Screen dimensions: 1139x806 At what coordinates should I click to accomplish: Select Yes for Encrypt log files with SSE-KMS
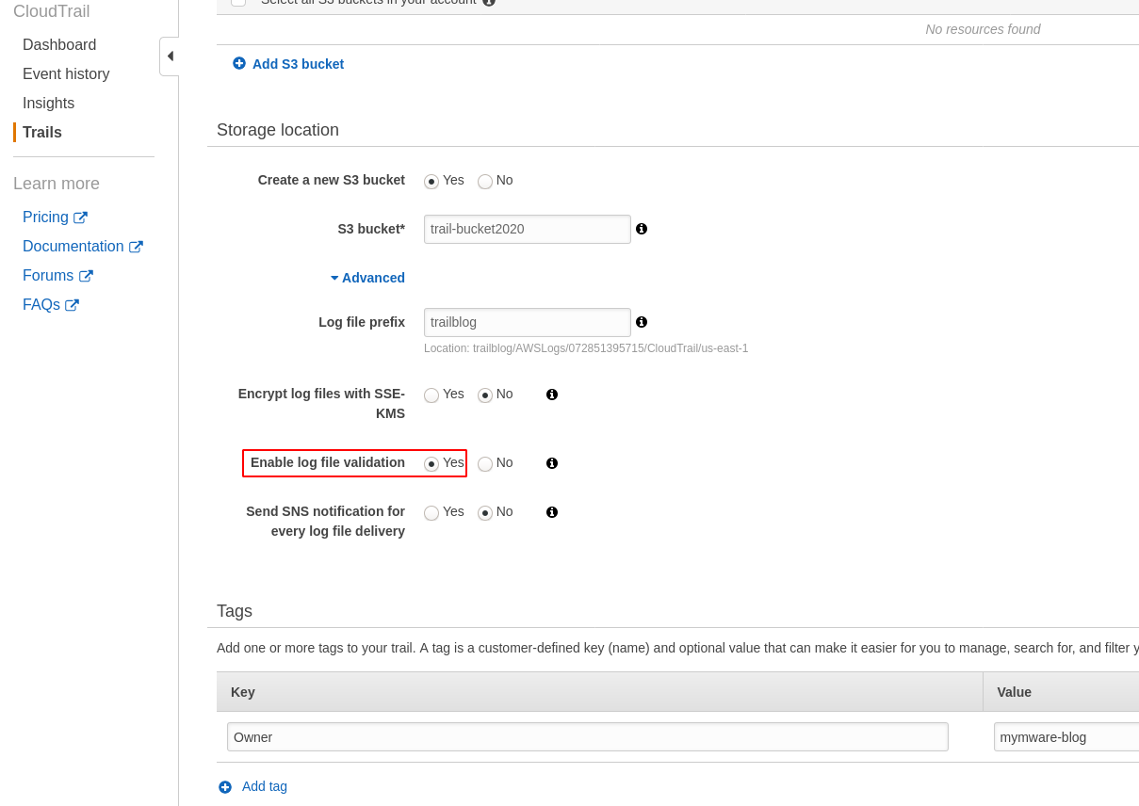[431, 395]
